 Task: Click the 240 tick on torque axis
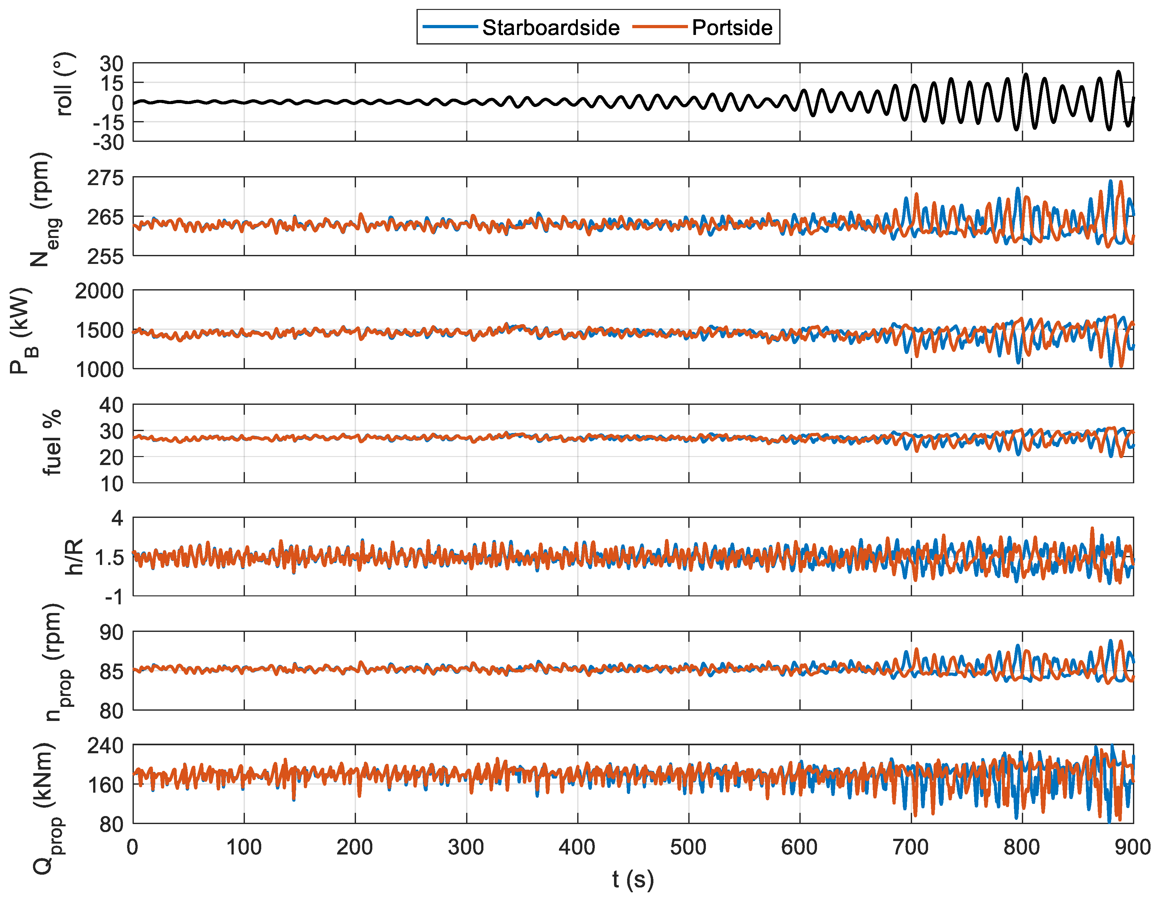click(105, 746)
